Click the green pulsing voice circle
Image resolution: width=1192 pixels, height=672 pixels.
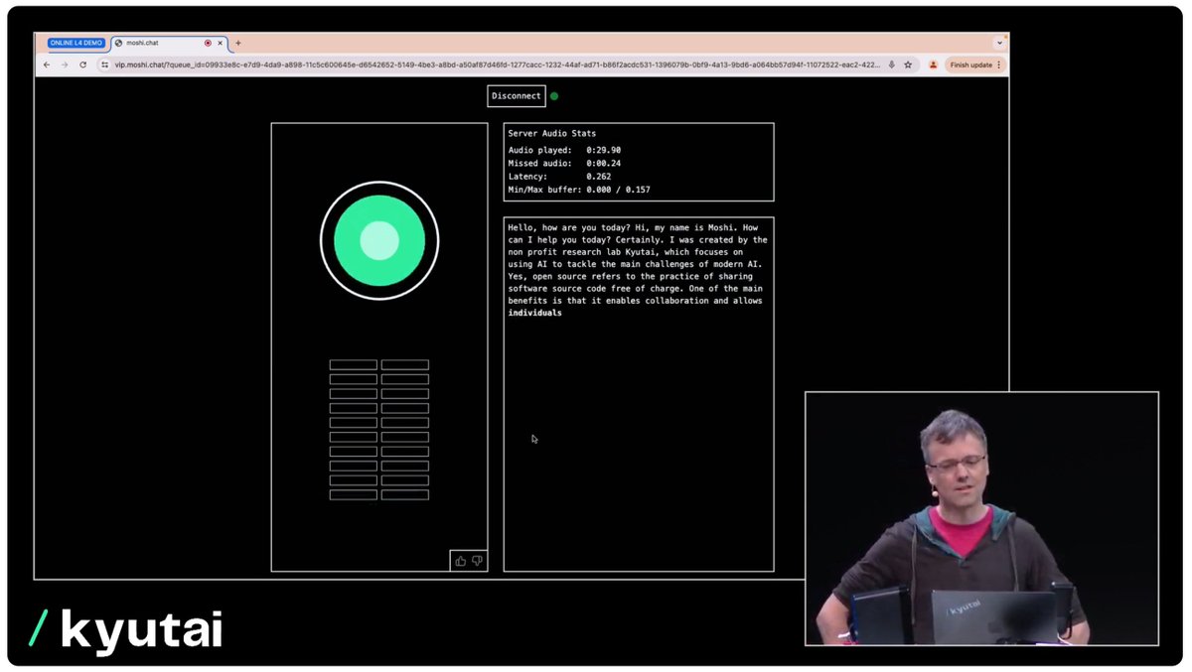pos(379,240)
